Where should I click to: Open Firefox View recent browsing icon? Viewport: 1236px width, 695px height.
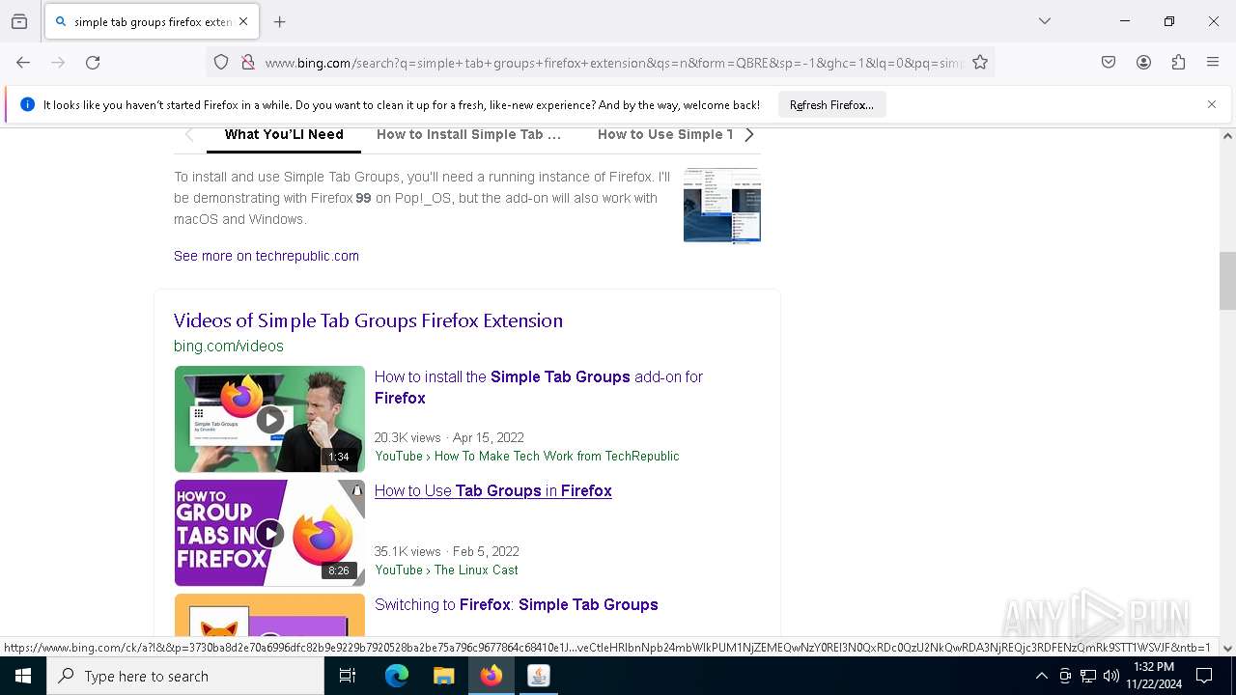tap(19, 21)
